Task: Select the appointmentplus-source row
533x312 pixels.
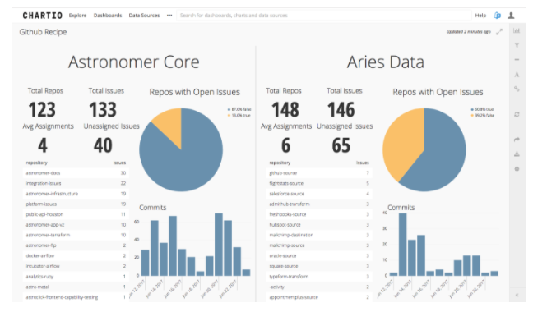Action: [x=319, y=297]
